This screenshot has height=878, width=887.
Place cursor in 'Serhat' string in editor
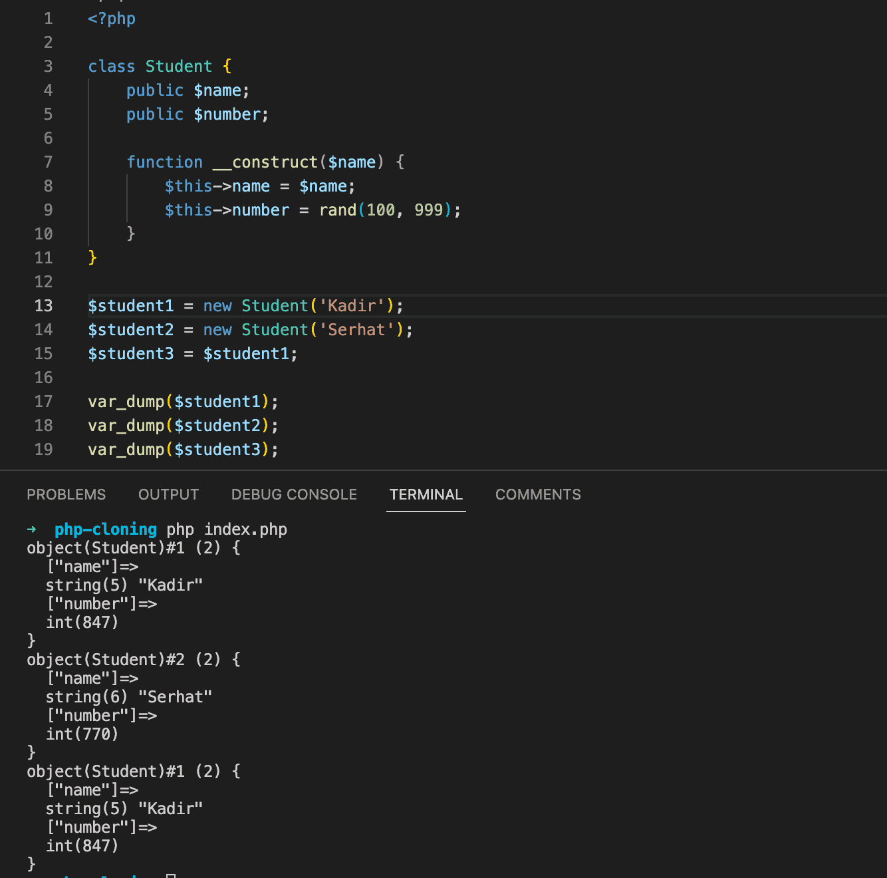(356, 330)
